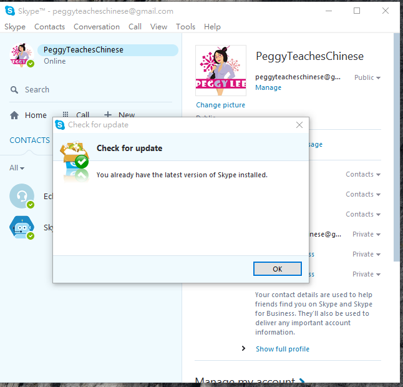Select the Echo test contact avatar

coord(22,196)
